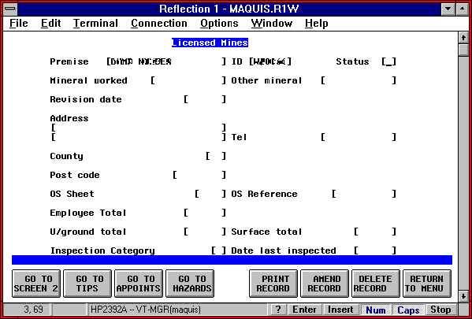Click the scrollbar up arrow

463,38
